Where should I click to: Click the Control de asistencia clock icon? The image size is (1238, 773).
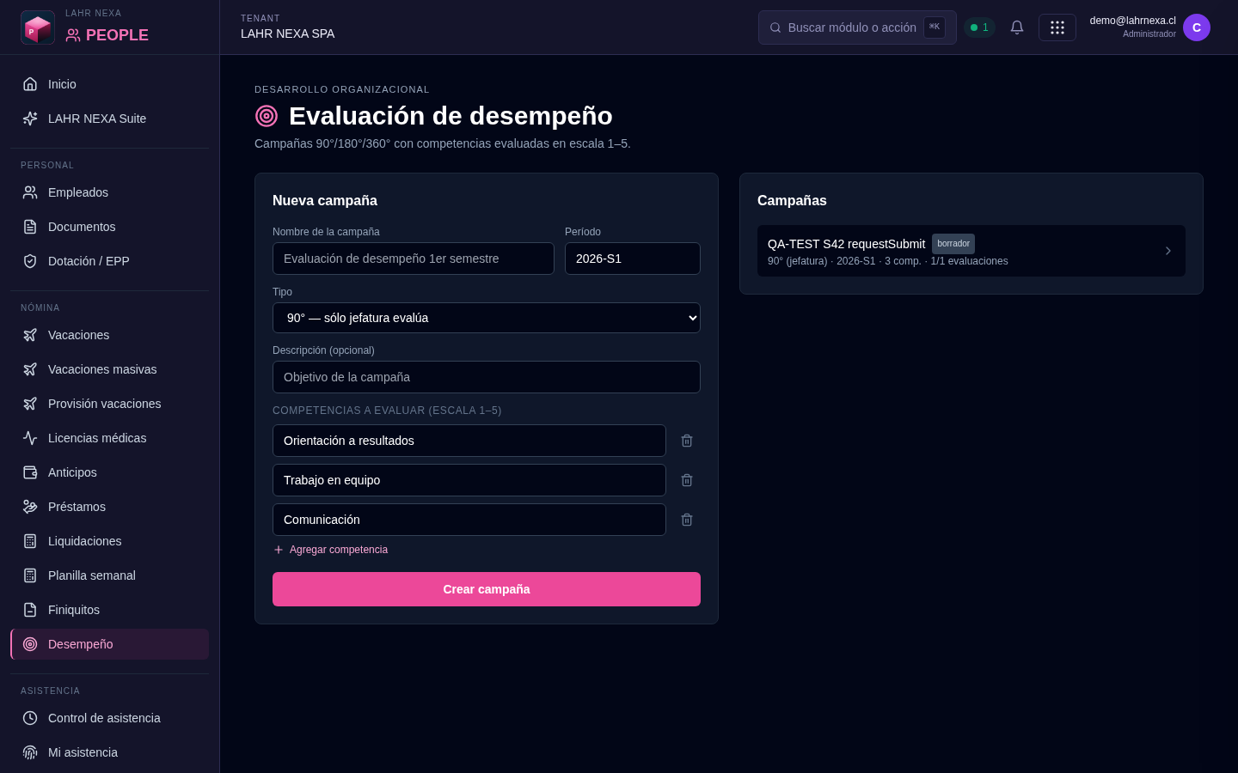pos(30,718)
